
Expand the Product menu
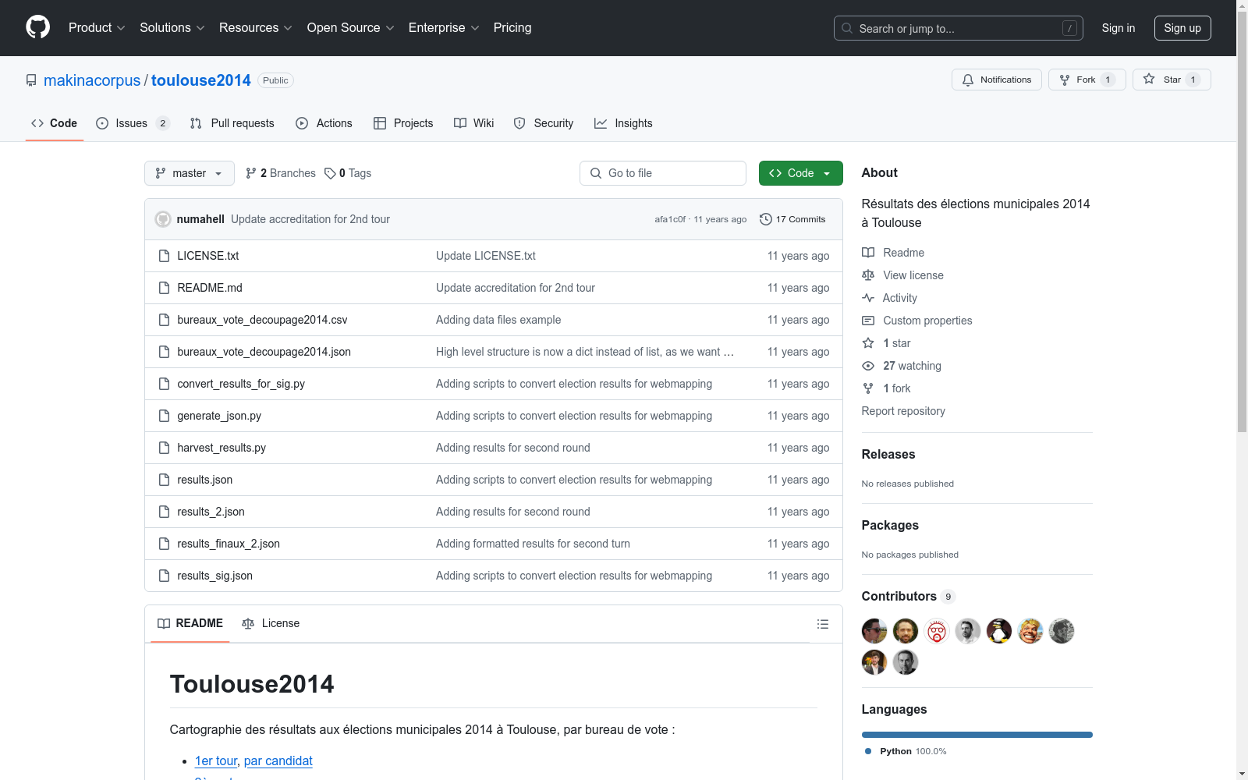[x=97, y=28]
